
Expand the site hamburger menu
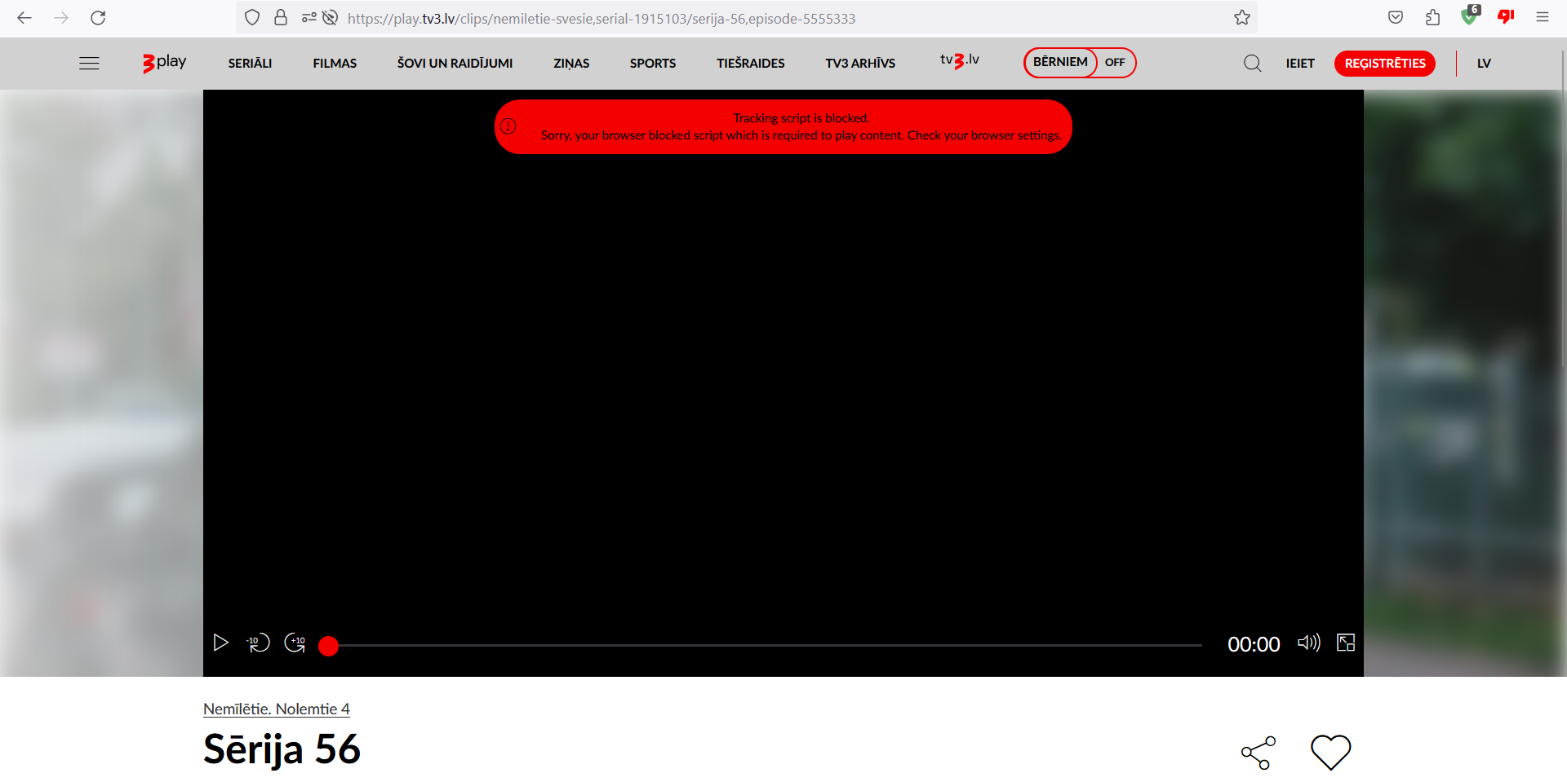89,63
